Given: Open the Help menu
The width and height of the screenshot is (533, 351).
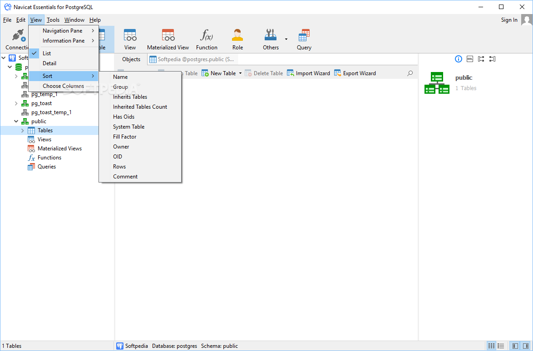Looking at the screenshot, I should pyautogui.click(x=95, y=20).
